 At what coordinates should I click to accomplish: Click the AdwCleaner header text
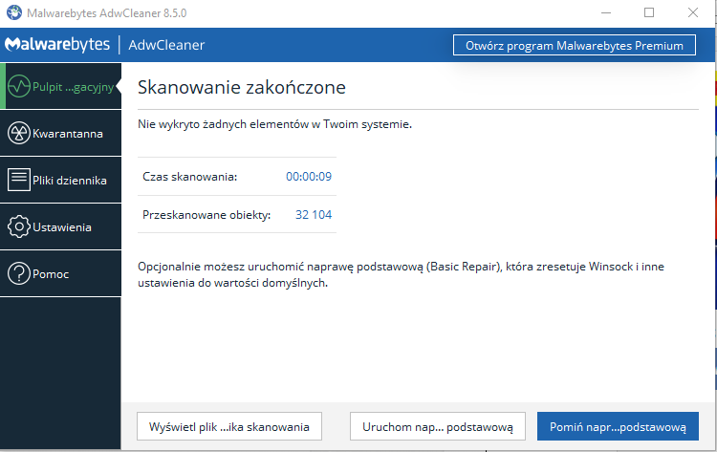click(166, 45)
